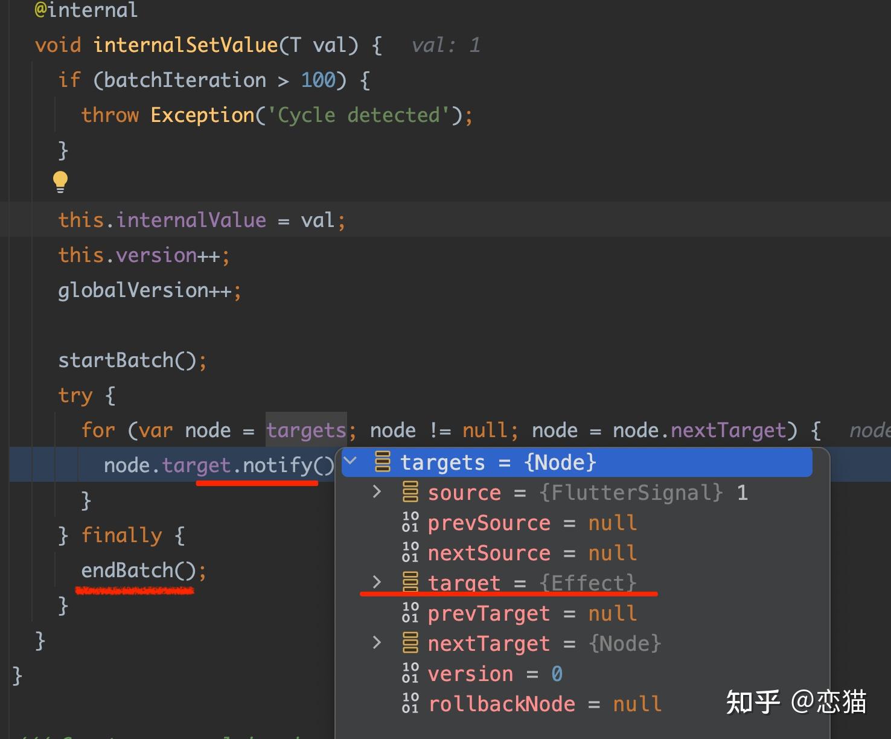The image size is (891, 739).
Task: Click the startBatch() call
Action: pyautogui.click(x=127, y=360)
